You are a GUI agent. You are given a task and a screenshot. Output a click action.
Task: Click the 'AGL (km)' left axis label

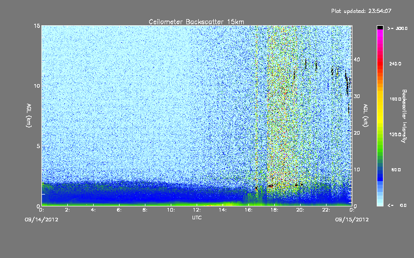(x=29, y=115)
